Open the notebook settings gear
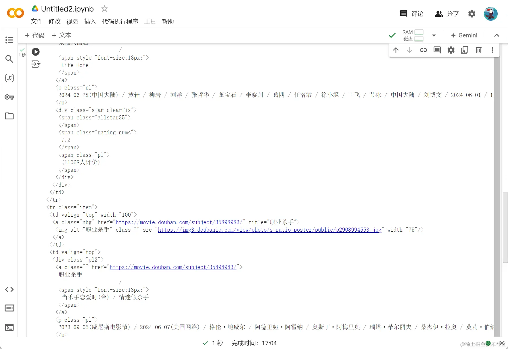 click(472, 14)
